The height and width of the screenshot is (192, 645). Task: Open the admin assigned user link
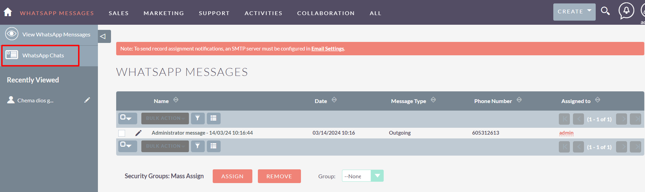(x=566, y=133)
